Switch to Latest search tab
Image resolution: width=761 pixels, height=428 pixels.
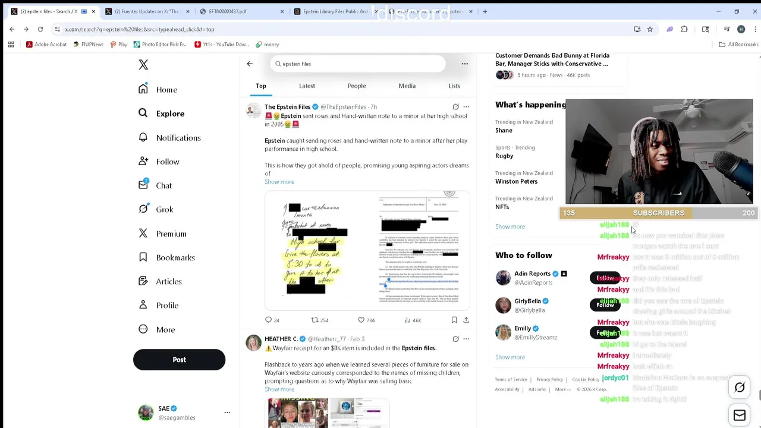click(x=307, y=86)
